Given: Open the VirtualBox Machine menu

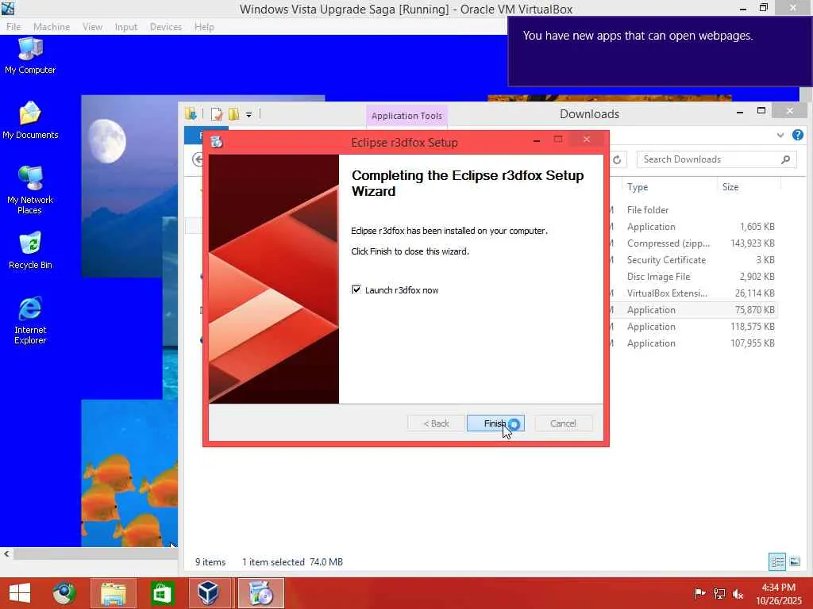Looking at the screenshot, I should [52, 27].
